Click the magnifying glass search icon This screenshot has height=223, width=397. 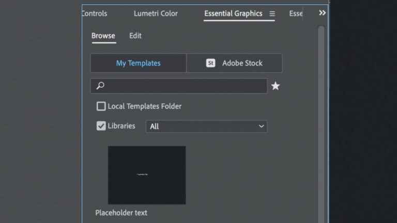coord(100,86)
